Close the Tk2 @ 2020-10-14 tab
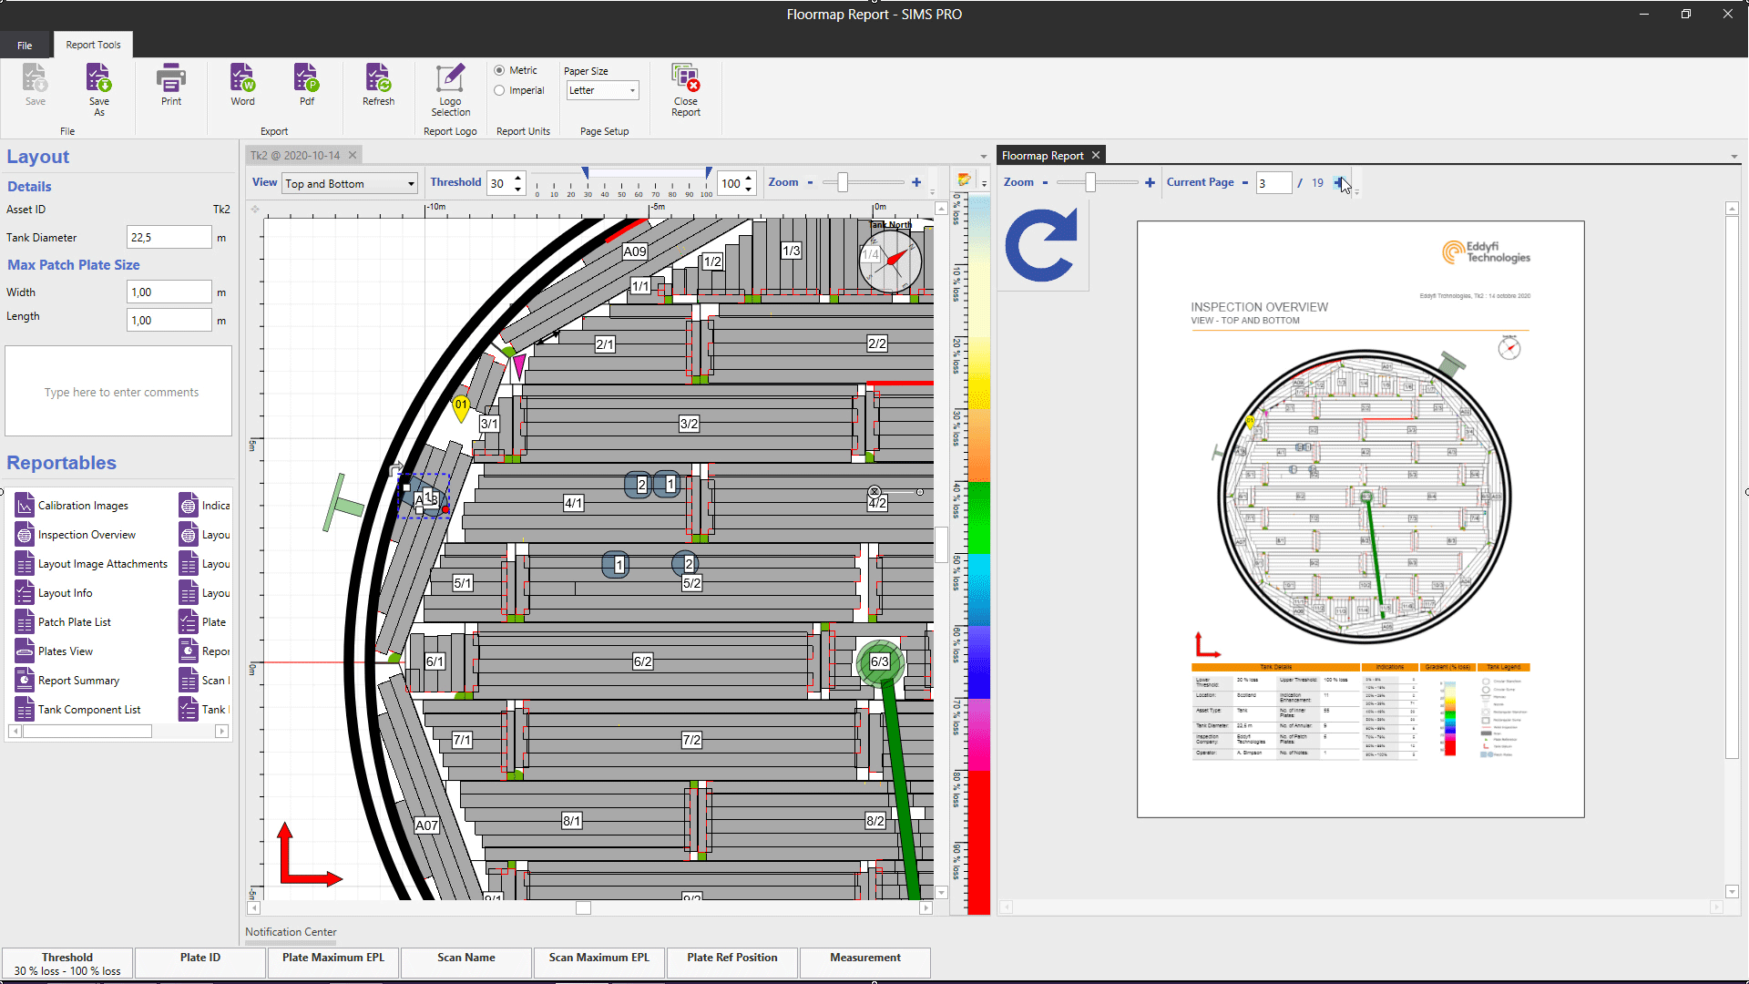Image resolution: width=1749 pixels, height=984 pixels. (353, 156)
